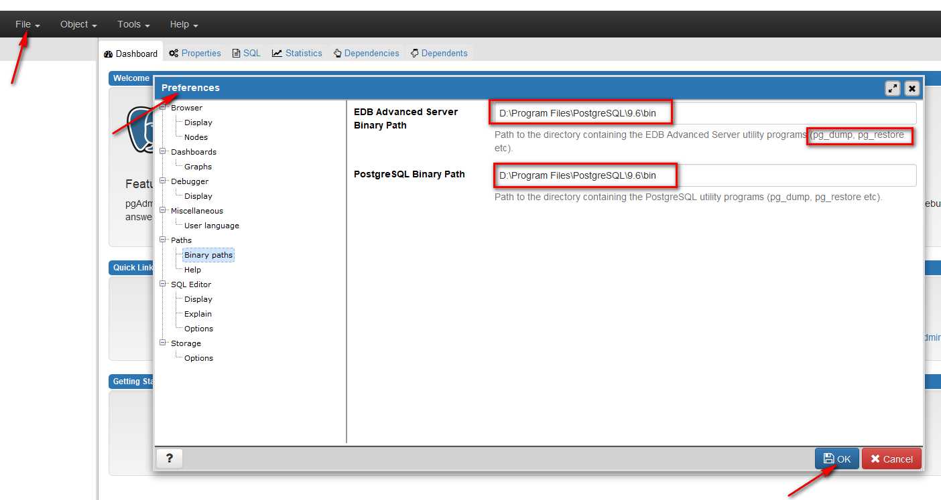Select the Browser category label
Viewport: 941px width, 500px height.
point(186,108)
